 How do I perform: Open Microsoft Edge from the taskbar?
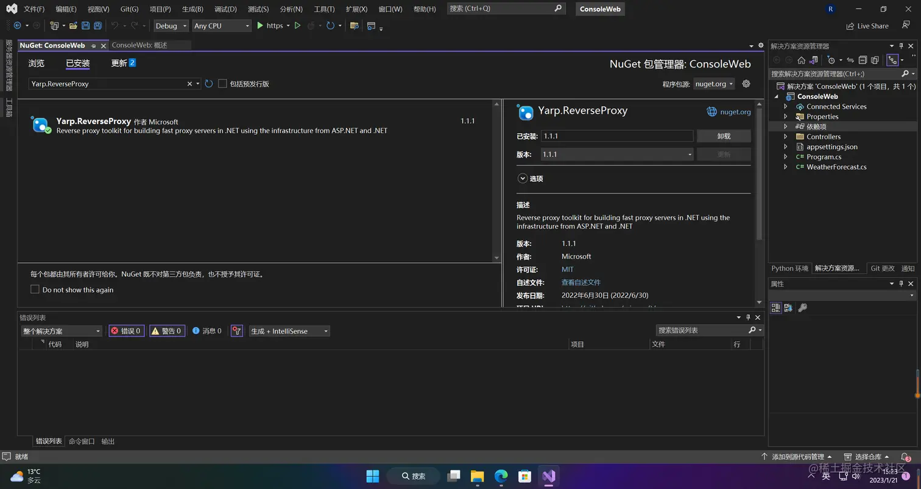tap(501, 476)
